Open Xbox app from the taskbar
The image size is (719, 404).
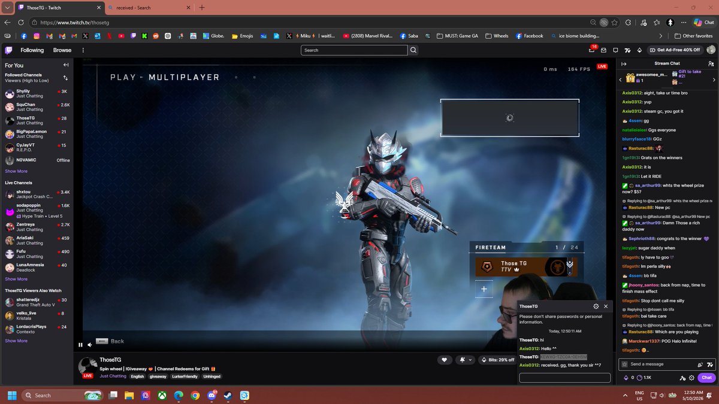tap(162, 396)
